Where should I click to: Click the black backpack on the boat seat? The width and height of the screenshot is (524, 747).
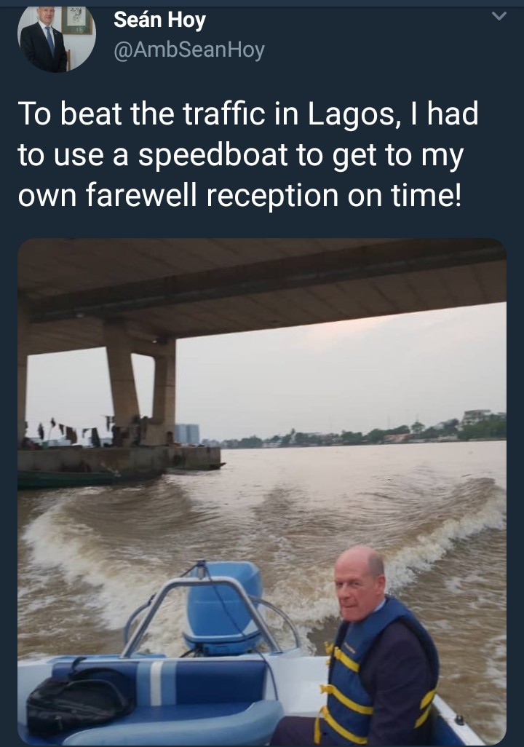[77, 700]
